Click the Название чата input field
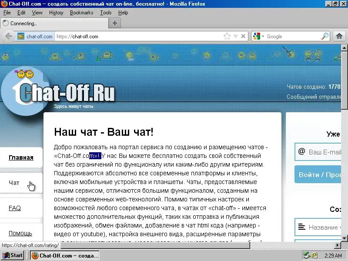Screen dimensions: 348x261 318,227
